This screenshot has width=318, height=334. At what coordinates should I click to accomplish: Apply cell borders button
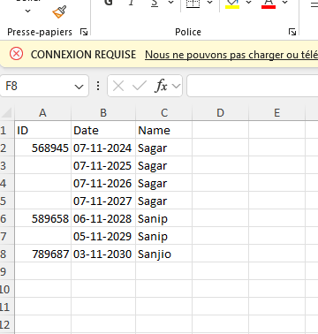pyautogui.click(x=193, y=3)
